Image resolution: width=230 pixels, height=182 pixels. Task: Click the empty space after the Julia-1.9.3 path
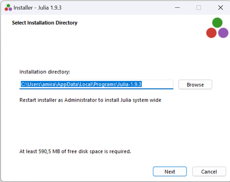157,84
